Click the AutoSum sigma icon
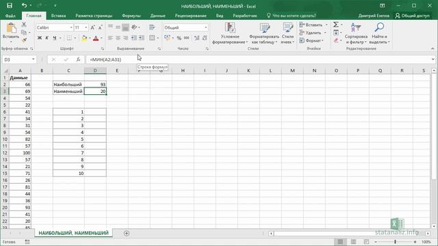Viewport: 438px width, 246px height. point(336,25)
